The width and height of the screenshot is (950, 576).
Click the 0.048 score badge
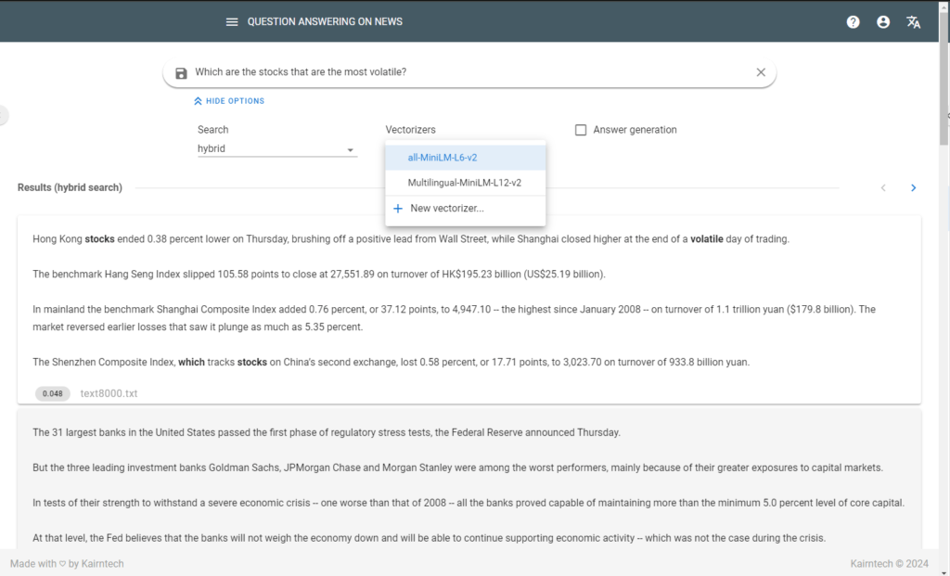pos(53,393)
